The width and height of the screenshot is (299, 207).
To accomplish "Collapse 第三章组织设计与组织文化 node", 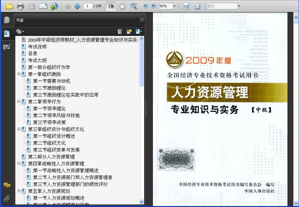I will (19, 129).
